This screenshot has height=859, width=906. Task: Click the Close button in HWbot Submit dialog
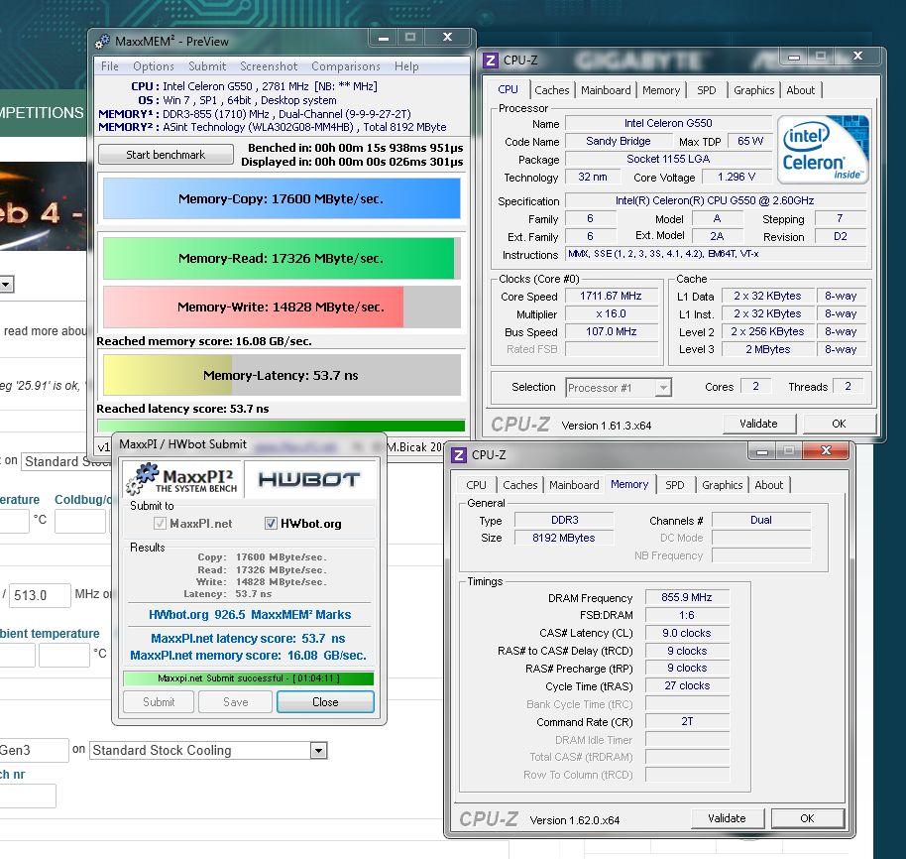click(325, 701)
